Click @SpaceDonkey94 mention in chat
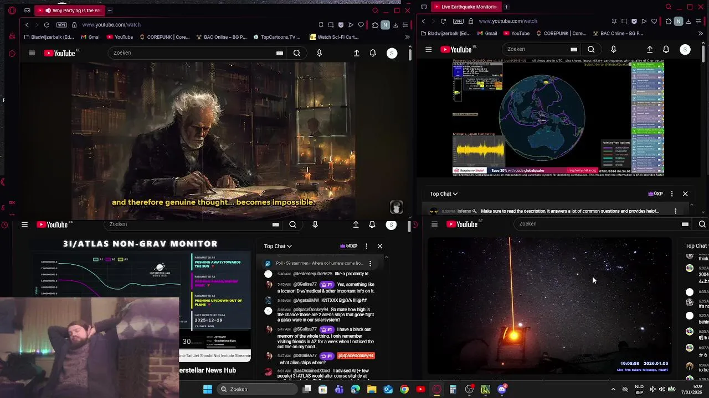709x398 pixels. click(x=356, y=355)
